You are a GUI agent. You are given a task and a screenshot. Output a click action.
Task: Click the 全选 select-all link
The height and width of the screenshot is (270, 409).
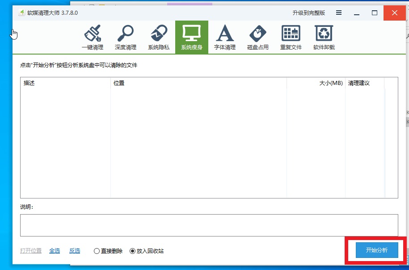tap(55, 251)
